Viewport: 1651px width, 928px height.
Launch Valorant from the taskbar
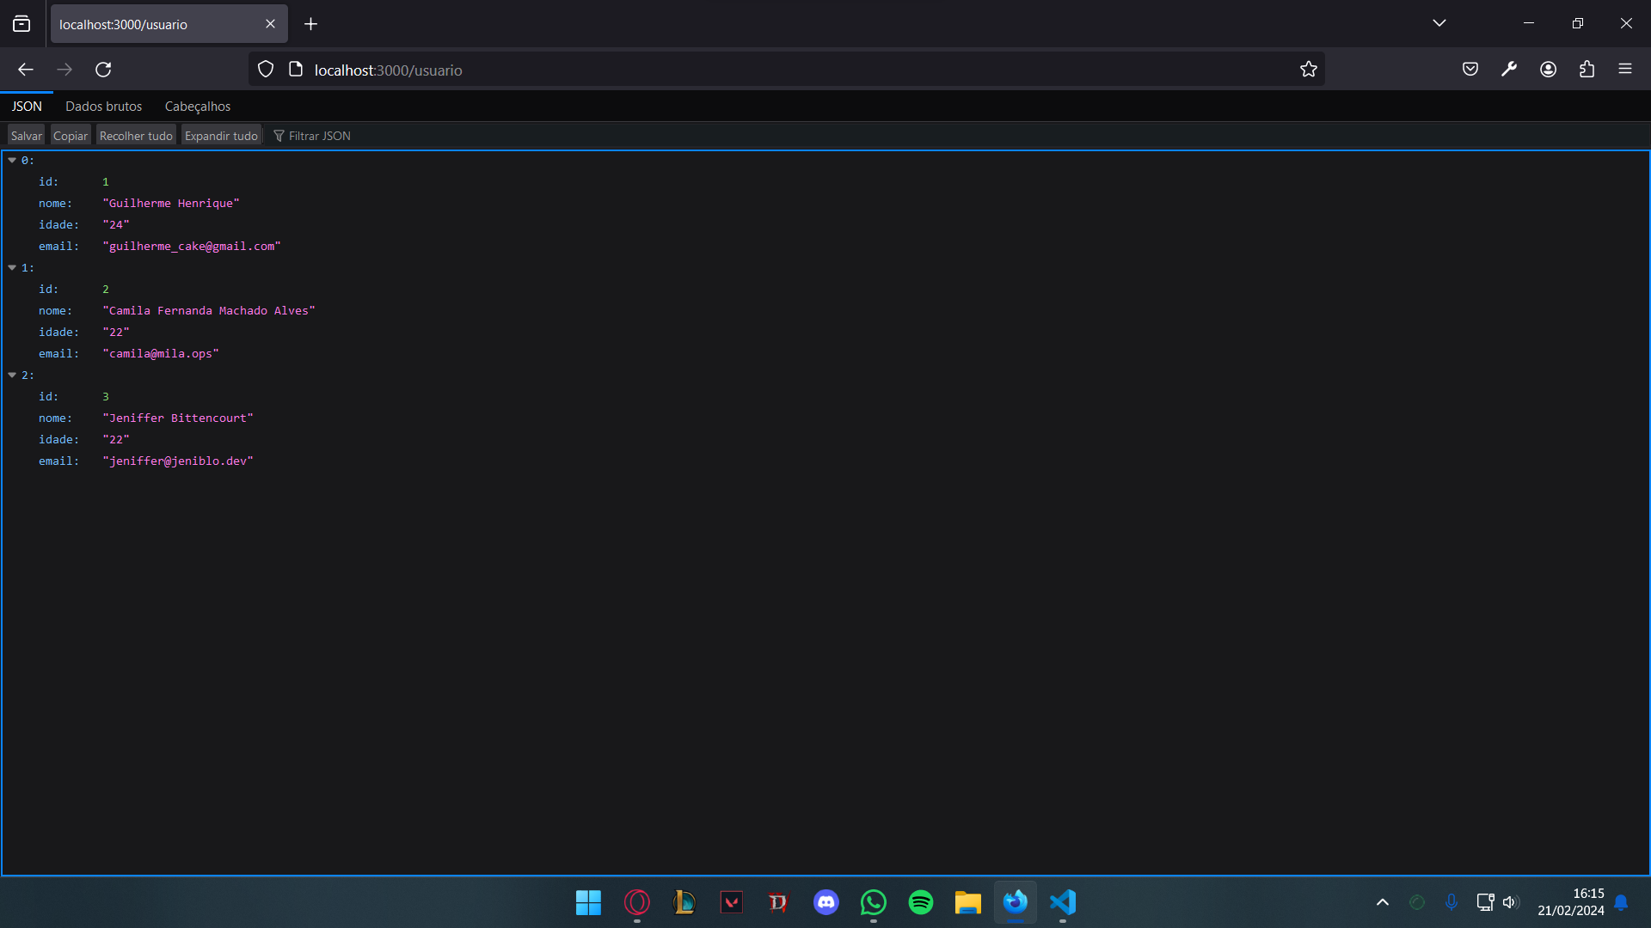(x=731, y=902)
